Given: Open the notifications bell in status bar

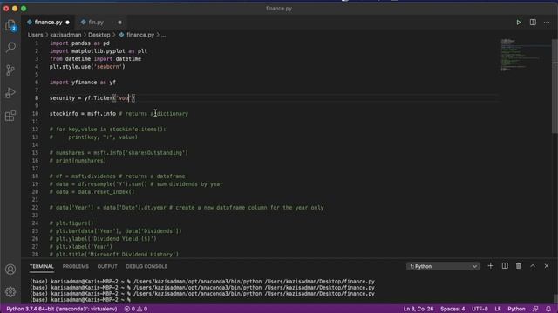Looking at the screenshot, I should click(x=548, y=309).
